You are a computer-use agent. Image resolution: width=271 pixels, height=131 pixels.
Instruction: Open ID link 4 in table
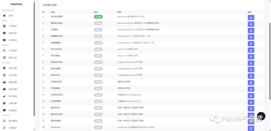tap(43, 36)
